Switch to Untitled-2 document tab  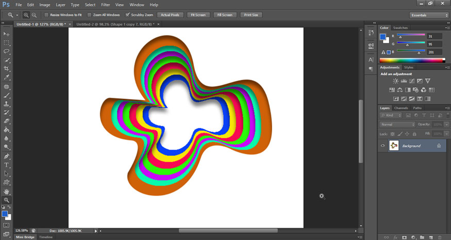(115, 24)
